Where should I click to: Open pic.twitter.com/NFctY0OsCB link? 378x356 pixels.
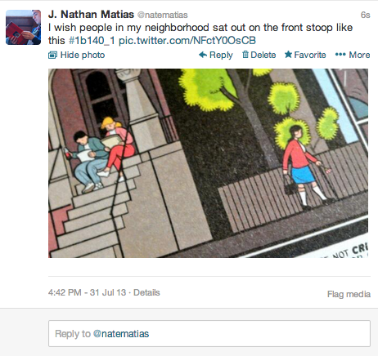click(187, 41)
